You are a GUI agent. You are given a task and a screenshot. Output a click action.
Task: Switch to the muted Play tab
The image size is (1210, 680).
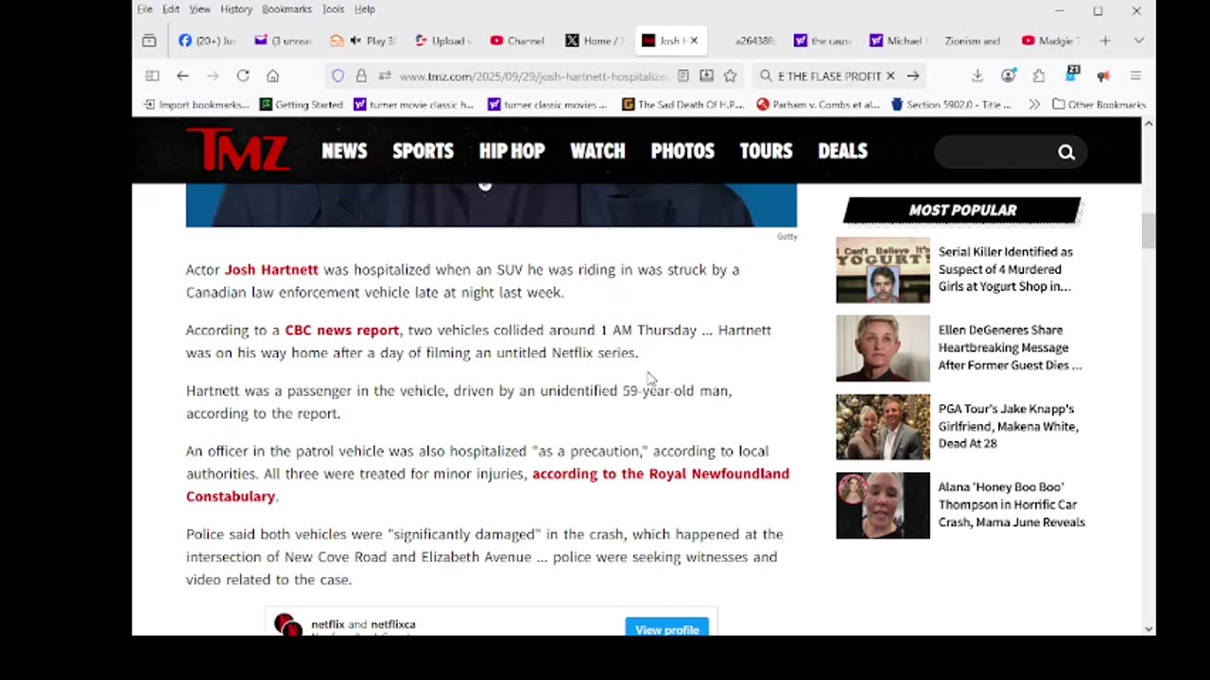[363, 41]
